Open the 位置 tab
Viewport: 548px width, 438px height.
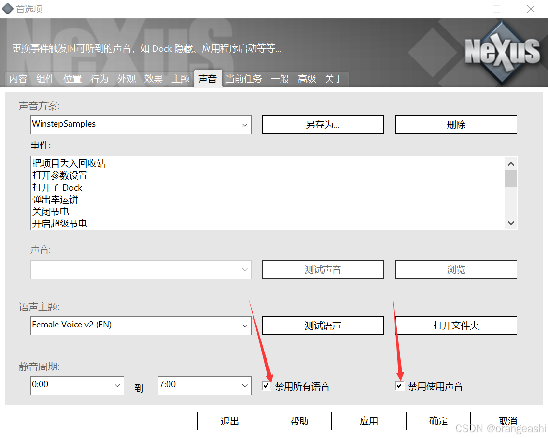pyautogui.click(x=72, y=79)
